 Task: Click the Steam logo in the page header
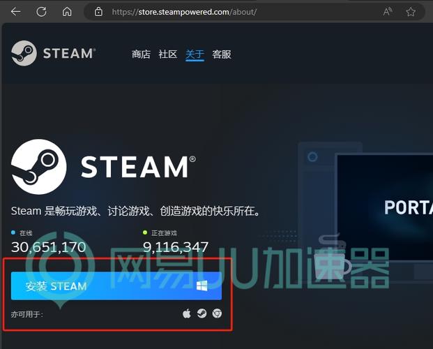(x=53, y=53)
